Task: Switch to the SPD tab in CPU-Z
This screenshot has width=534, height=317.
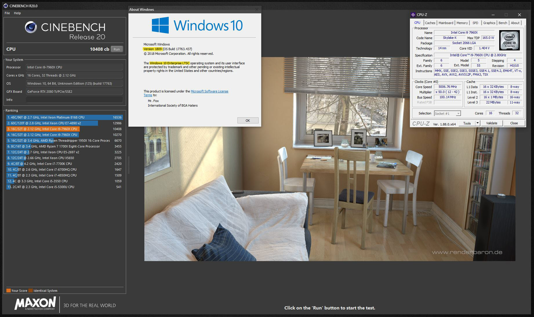Action: point(475,23)
